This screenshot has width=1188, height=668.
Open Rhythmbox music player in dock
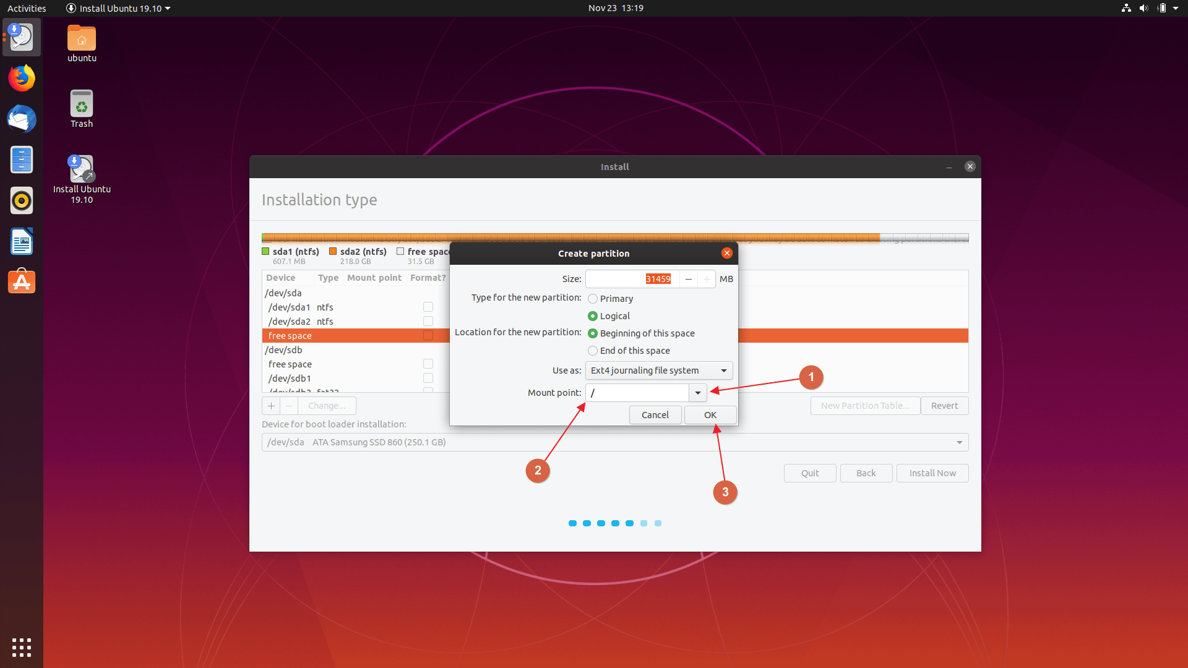[22, 201]
